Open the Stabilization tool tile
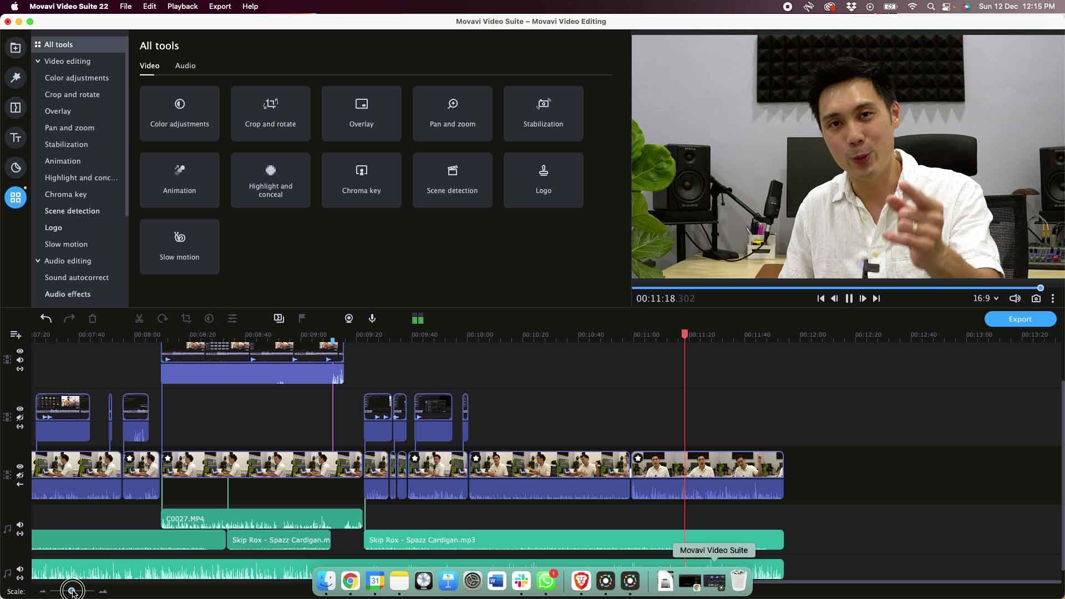 click(x=543, y=113)
